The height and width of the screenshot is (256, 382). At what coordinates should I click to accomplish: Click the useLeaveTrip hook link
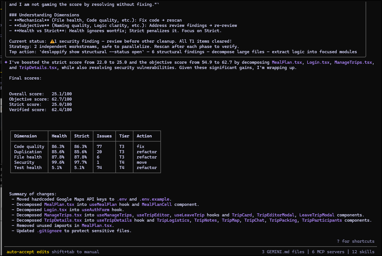click(x=189, y=215)
